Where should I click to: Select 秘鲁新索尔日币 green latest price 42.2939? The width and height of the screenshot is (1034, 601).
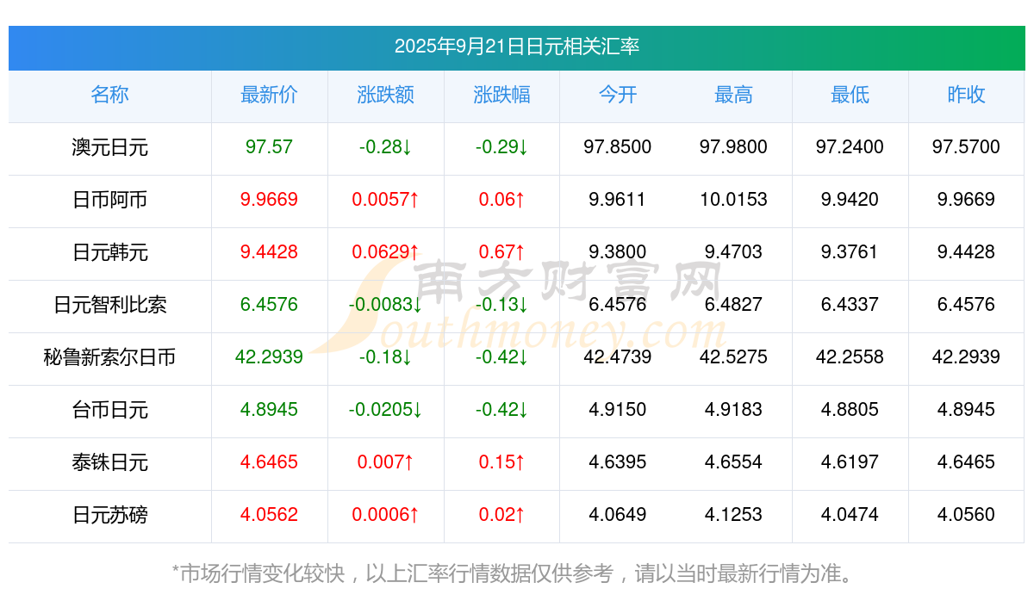point(270,357)
